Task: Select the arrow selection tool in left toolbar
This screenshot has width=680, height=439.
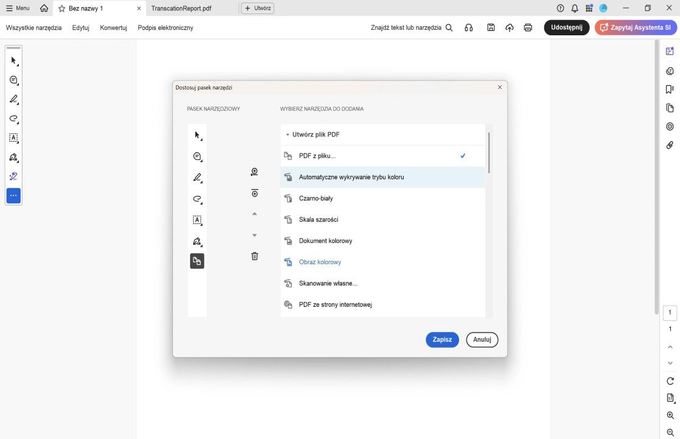Action: coord(14,61)
